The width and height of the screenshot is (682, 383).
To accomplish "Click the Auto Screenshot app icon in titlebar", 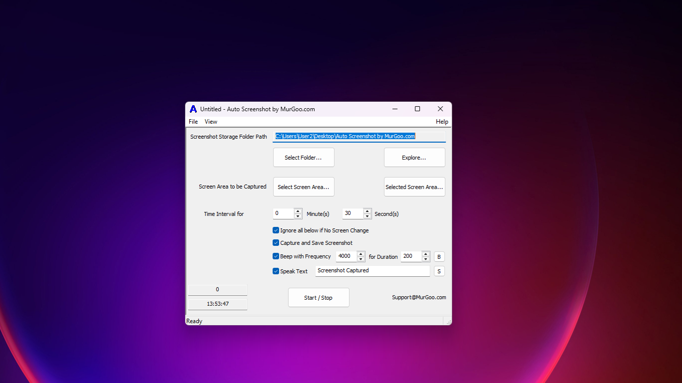I will point(193,109).
